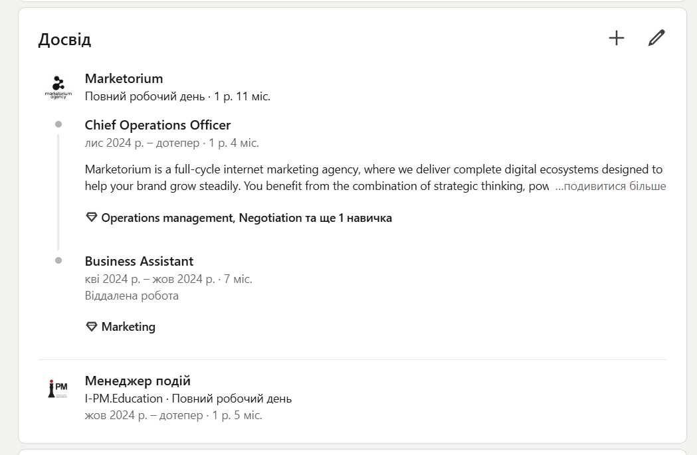Screen dimensions: 697x455
Task: Open the Marketing skill link
Action: 128,327
